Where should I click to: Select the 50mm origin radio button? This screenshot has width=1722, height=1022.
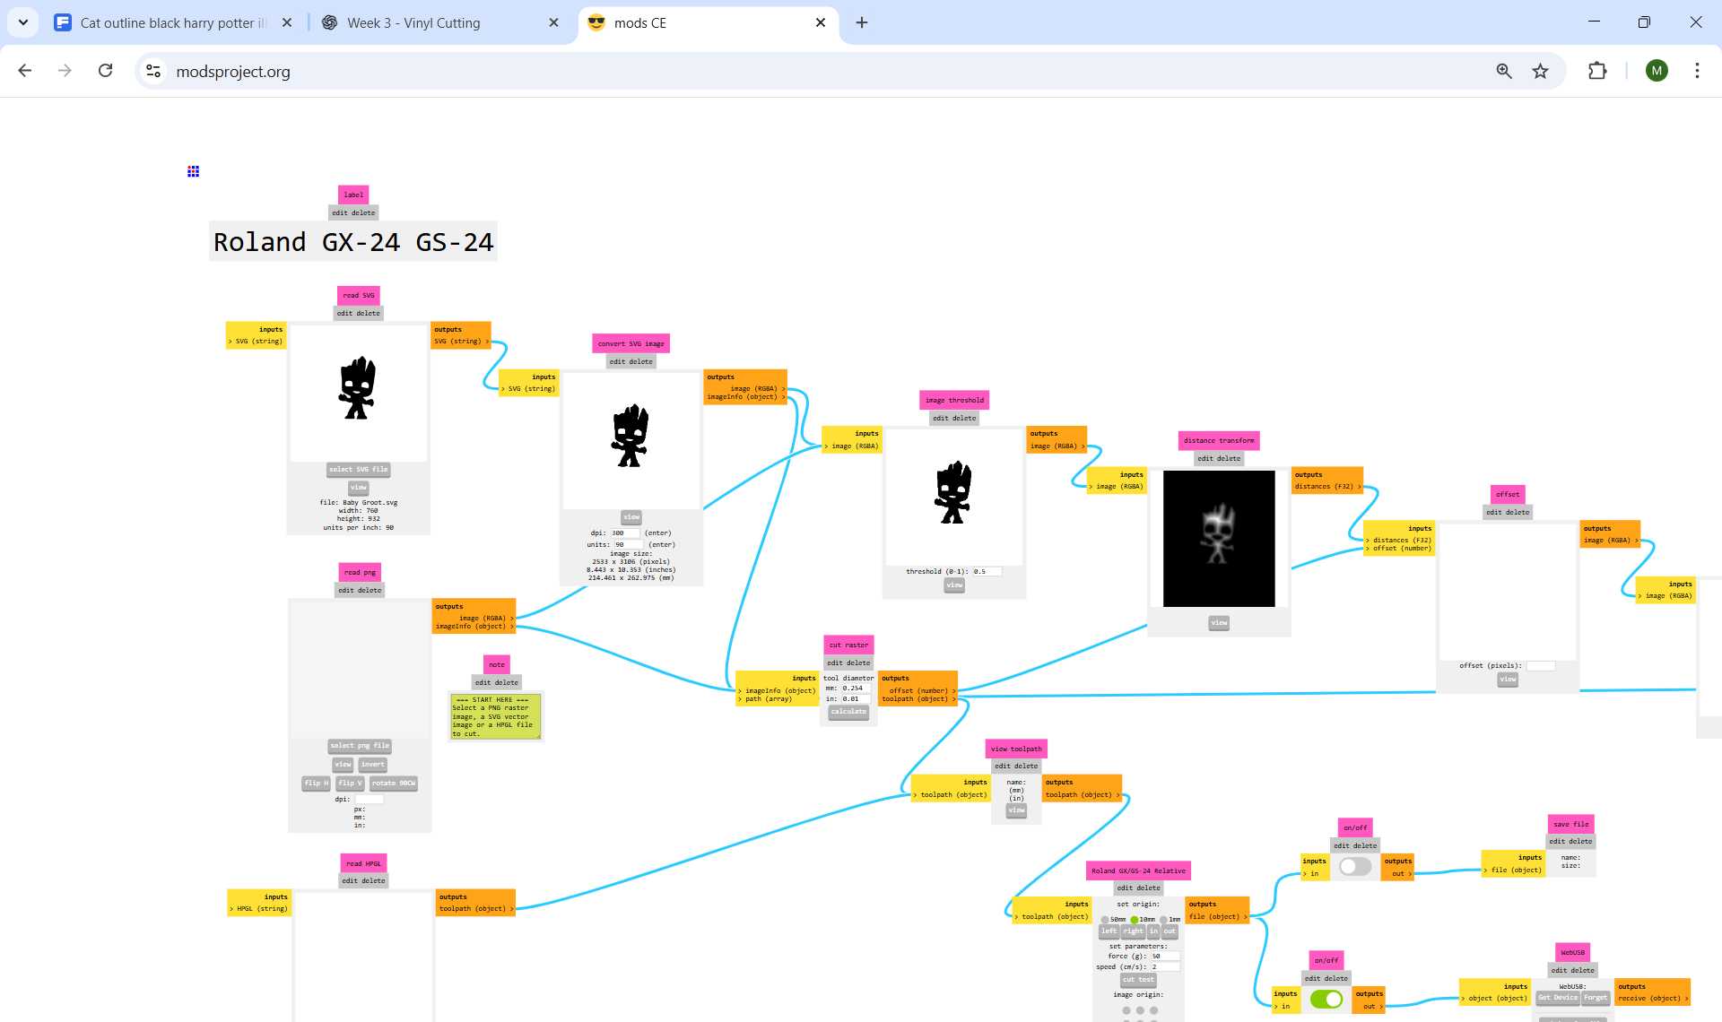coord(1106,919)
